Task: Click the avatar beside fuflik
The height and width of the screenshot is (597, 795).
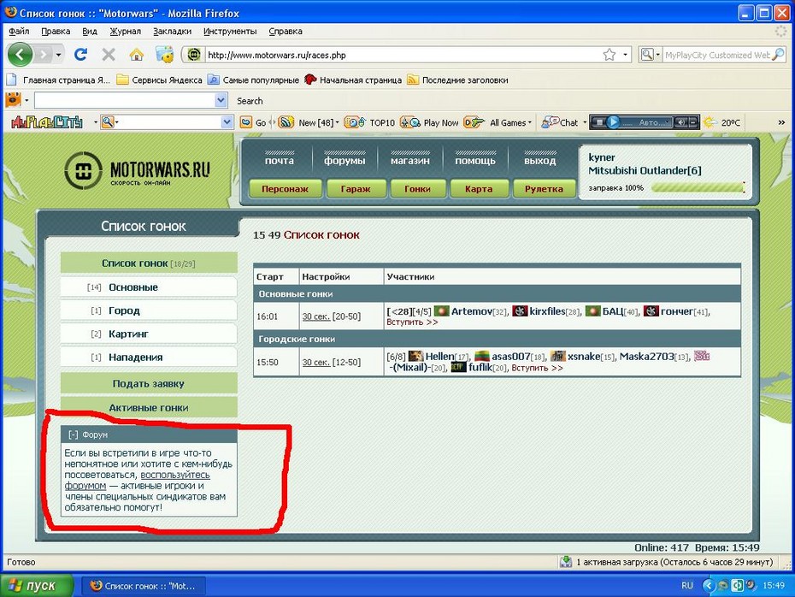Action: 458,367
